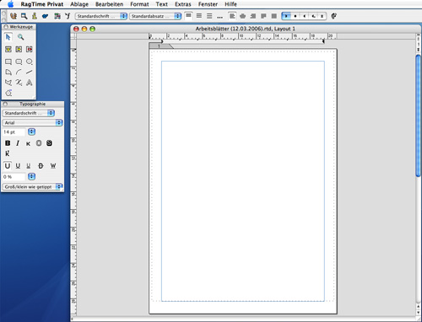
Task: Pick the second yellow frame-link tool in Werkzeuge
Action: pyautogui.click(x=19, y=49)
